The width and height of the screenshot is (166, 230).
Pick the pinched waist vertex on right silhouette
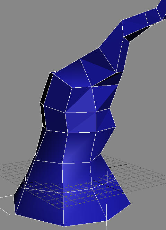116,127
